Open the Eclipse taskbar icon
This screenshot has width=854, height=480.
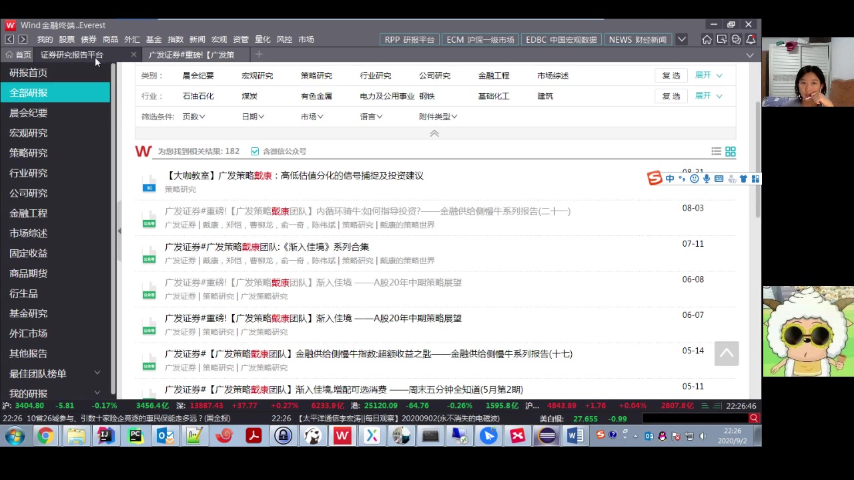[x=546, y=436]
